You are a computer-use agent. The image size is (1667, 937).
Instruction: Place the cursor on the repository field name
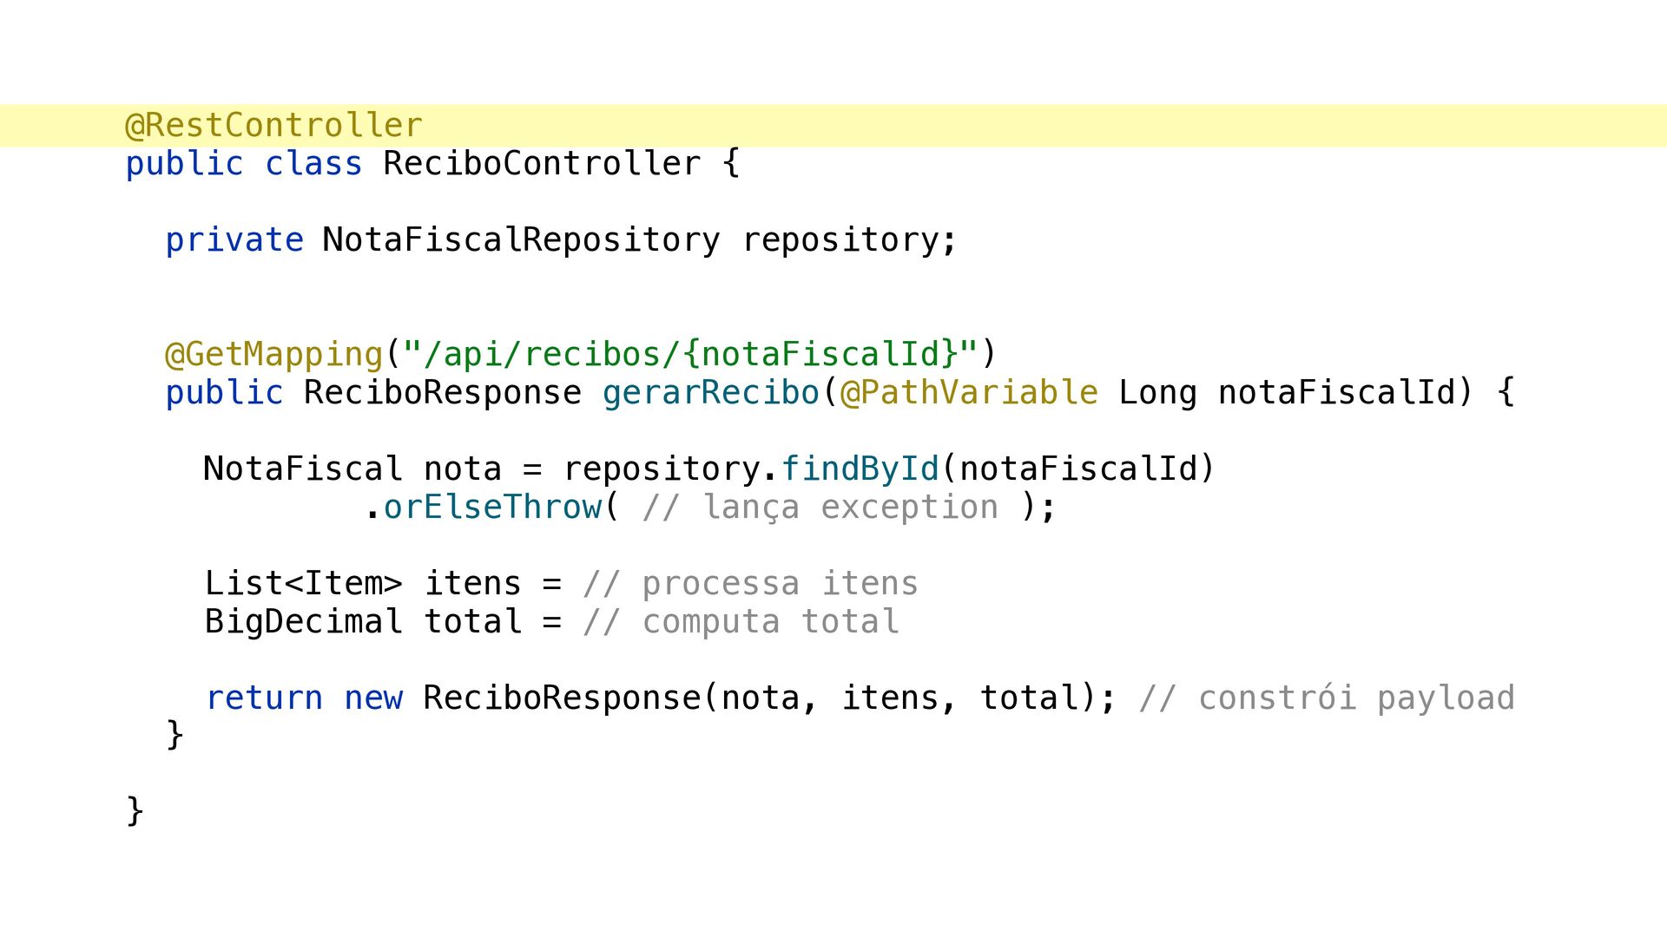(x=840, y=240)
